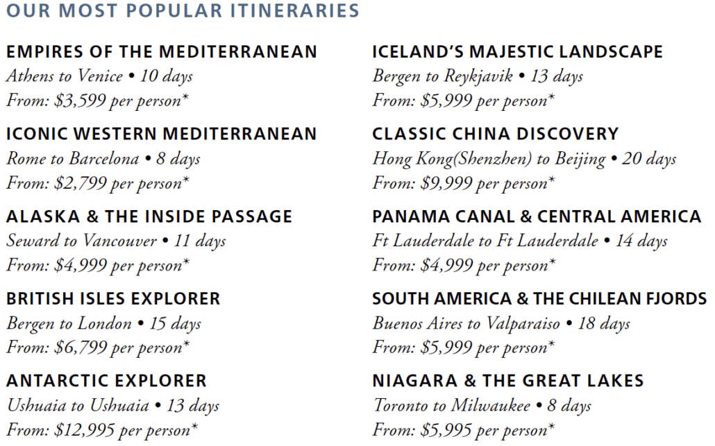Click the Bergen to Reykjavik route text

point(478,76)
